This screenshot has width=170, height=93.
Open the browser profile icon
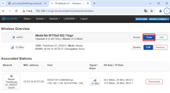click(x=160, y=11)
